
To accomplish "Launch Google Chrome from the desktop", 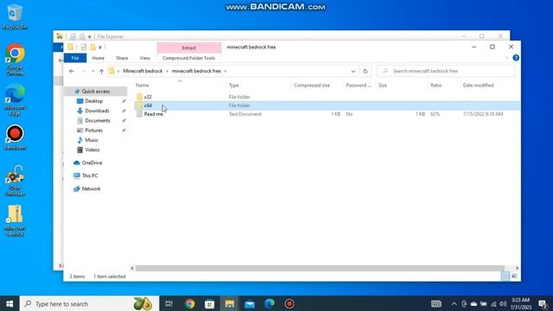I will point(15,60).
